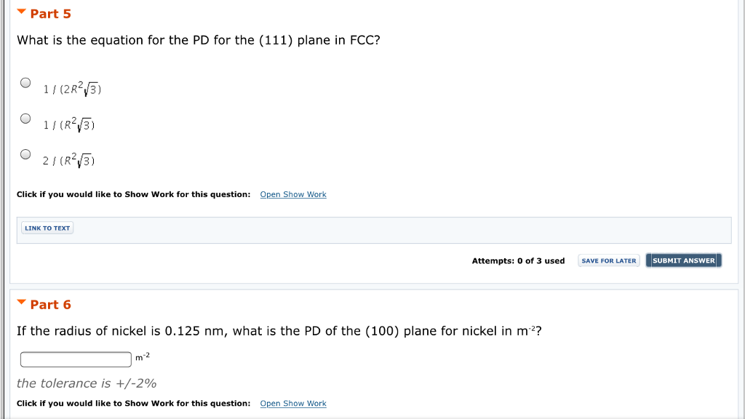The height and width of the screenshot is (419, 745).
Task: Open Show Work link in Part 5
Action: (293, 194)
